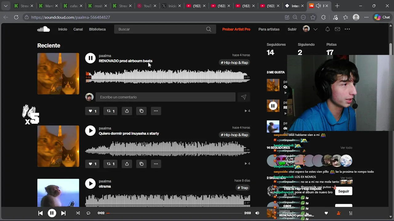Open the Biblioteca page

[x=97, y=29]
